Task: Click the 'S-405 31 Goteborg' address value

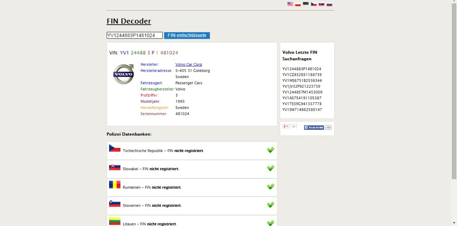Action: click(x=193, y=71)
